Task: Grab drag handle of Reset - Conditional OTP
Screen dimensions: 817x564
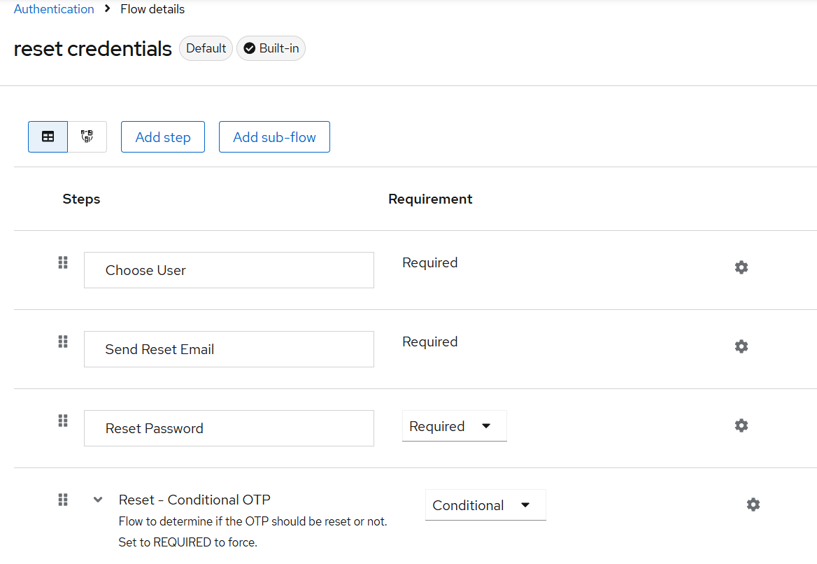Action: [x=63, y=500]
